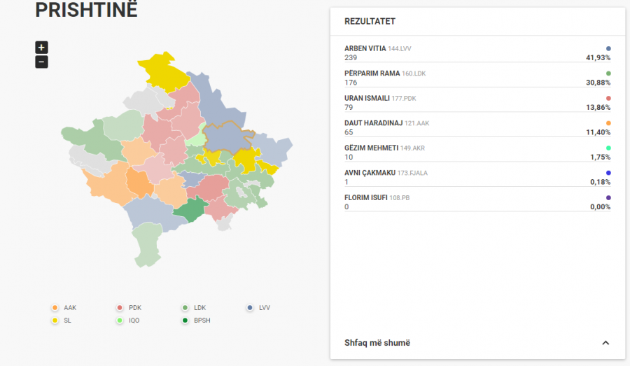This screenshot has height=366, width=630.
Task: Click the 13,86% percentage value
Action: click(598, 108)
